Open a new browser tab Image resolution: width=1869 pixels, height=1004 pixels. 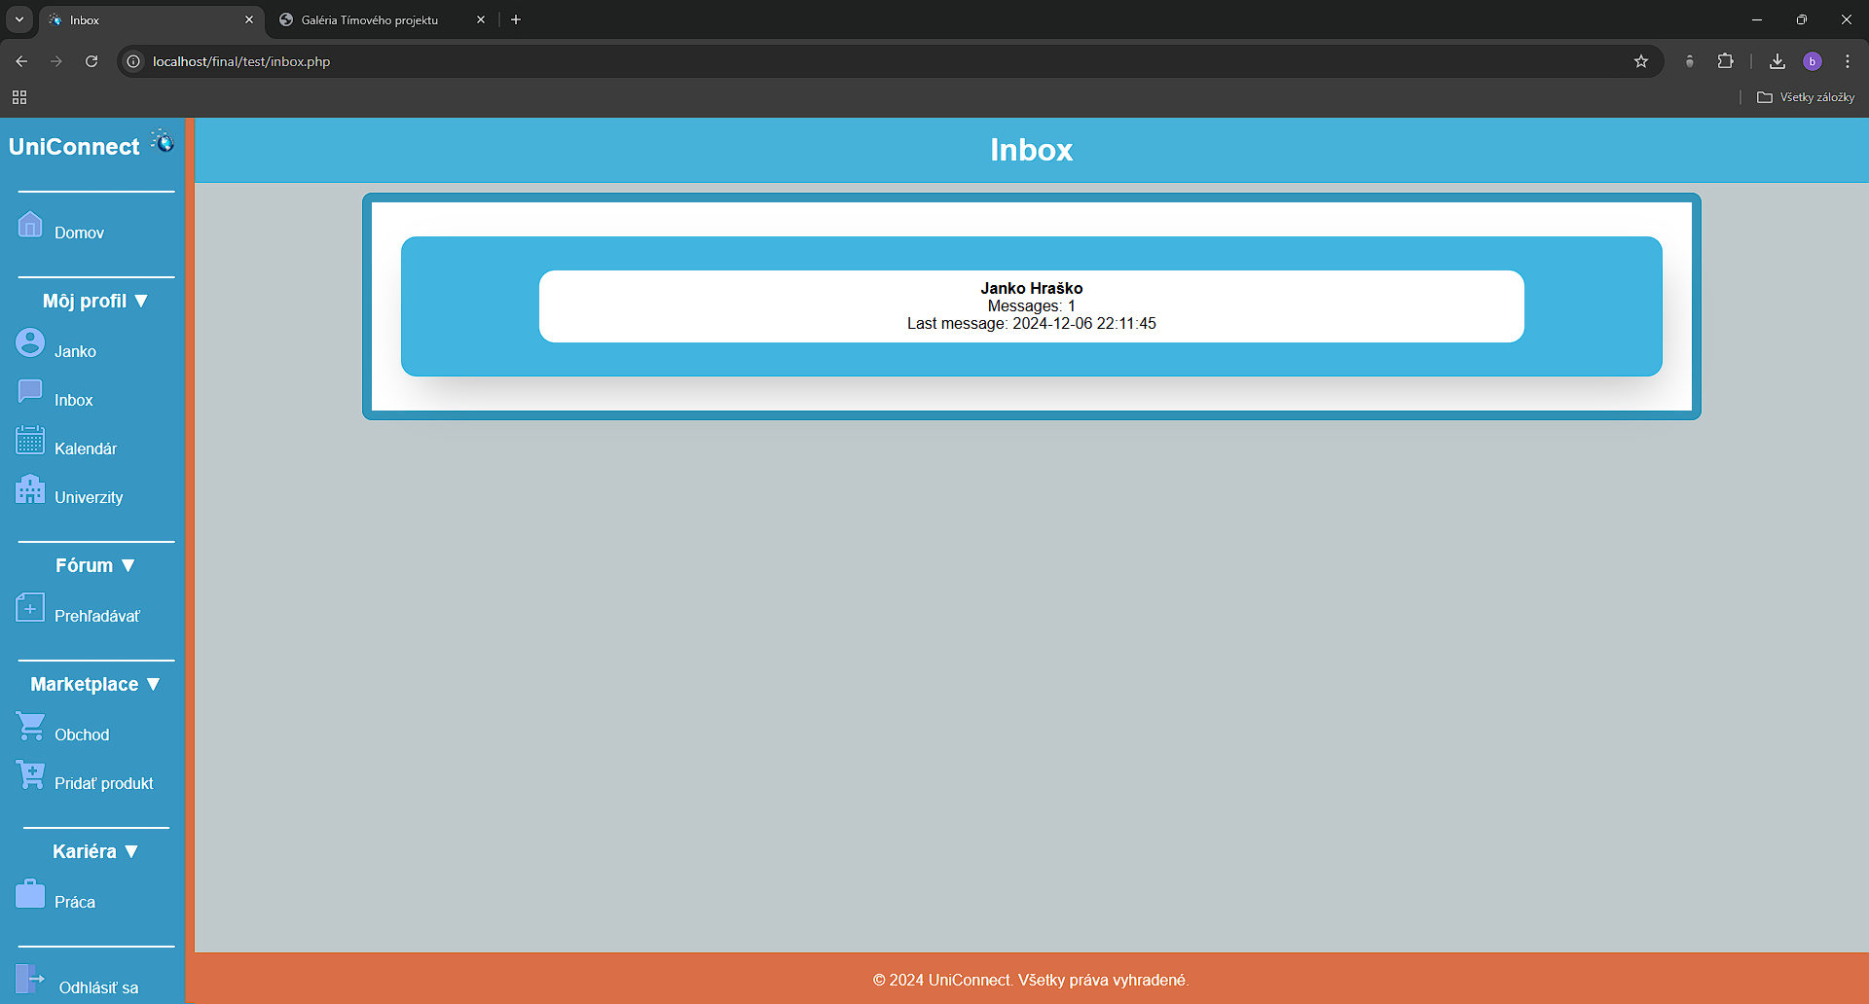pyautogui.click(x=516, y=19)
